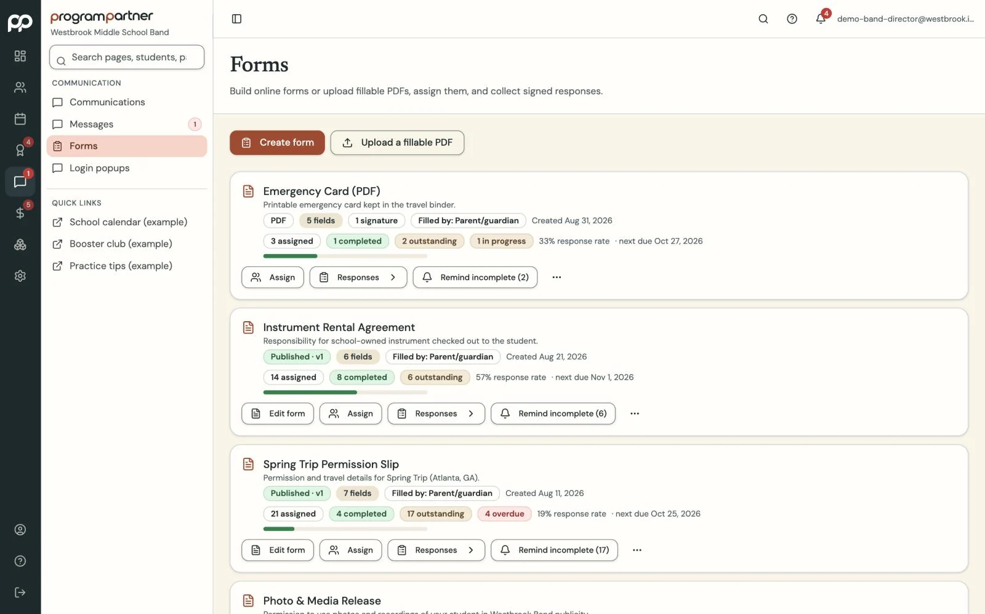Click Upload a fillable PDF
The image size is (985, 614).
[397, 143]
